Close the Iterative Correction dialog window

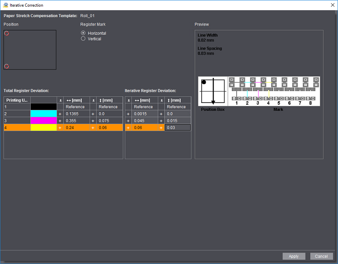pyautogui.click(x=330, y=5)
